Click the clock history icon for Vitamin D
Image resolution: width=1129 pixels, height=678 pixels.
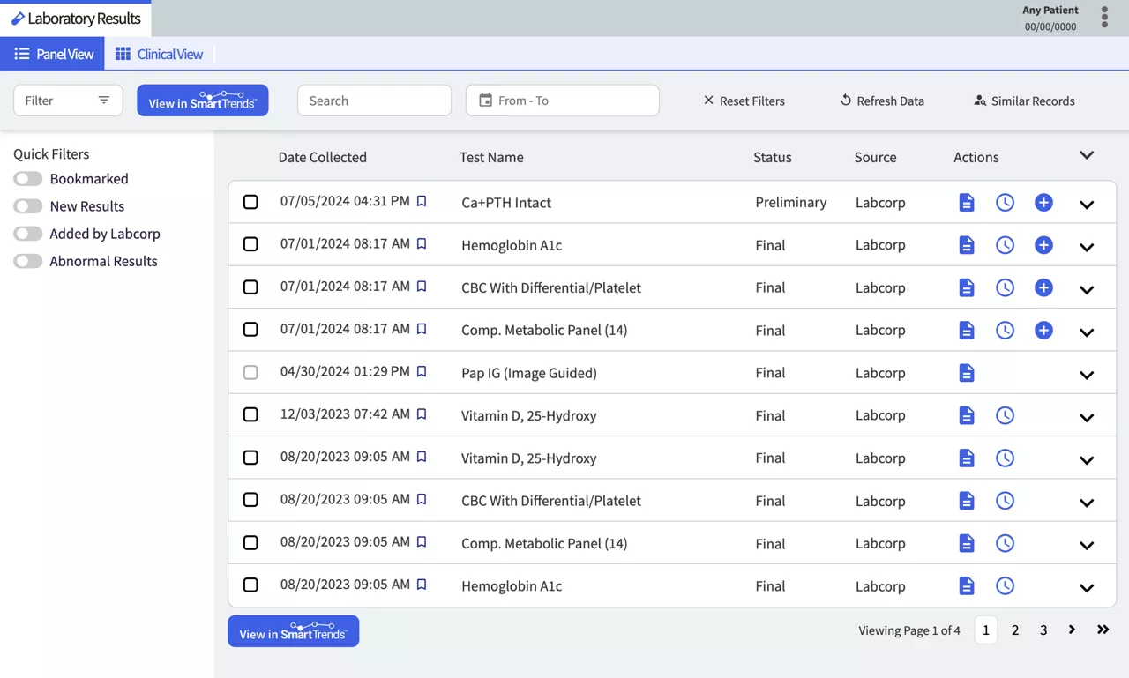(x=1005, y=414)
